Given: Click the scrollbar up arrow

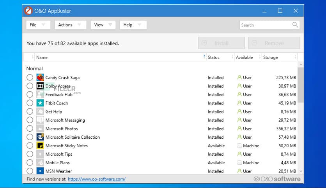Looking at the screenshot, I should coord(301,64).
